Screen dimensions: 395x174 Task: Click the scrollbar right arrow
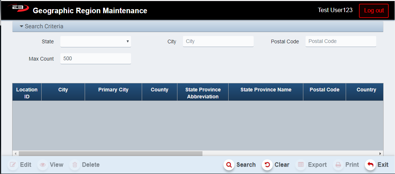[x=380, y=153]
